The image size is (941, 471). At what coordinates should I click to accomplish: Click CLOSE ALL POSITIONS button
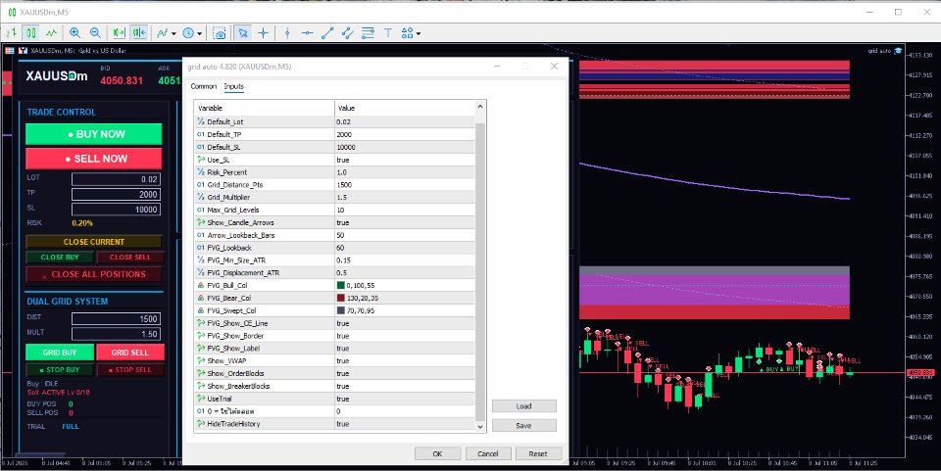point(94,274)
